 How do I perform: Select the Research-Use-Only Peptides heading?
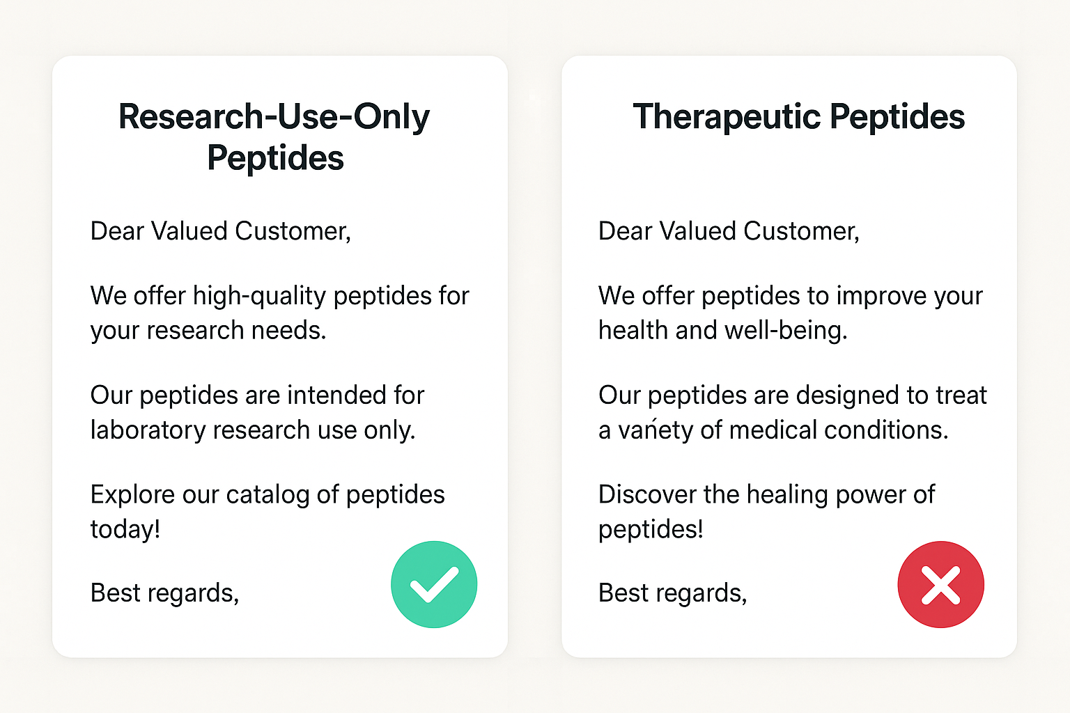pos(274,136)
